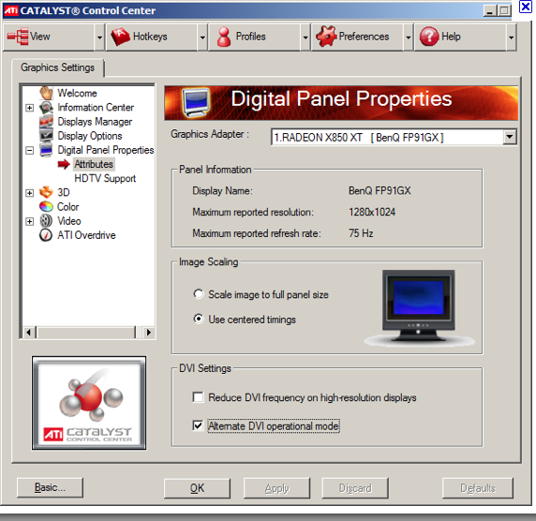Click the Basic... button
Image resolution: width=536 pixels, height=521 pixels.
coord(50,487)
